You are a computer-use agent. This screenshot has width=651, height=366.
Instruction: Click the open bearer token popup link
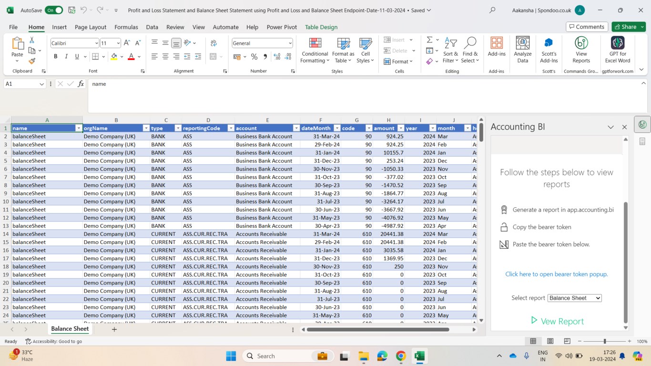(x=556, y=274)
